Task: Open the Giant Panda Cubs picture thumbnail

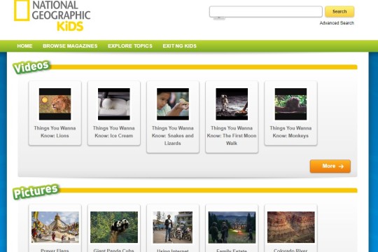Action: 114,227
